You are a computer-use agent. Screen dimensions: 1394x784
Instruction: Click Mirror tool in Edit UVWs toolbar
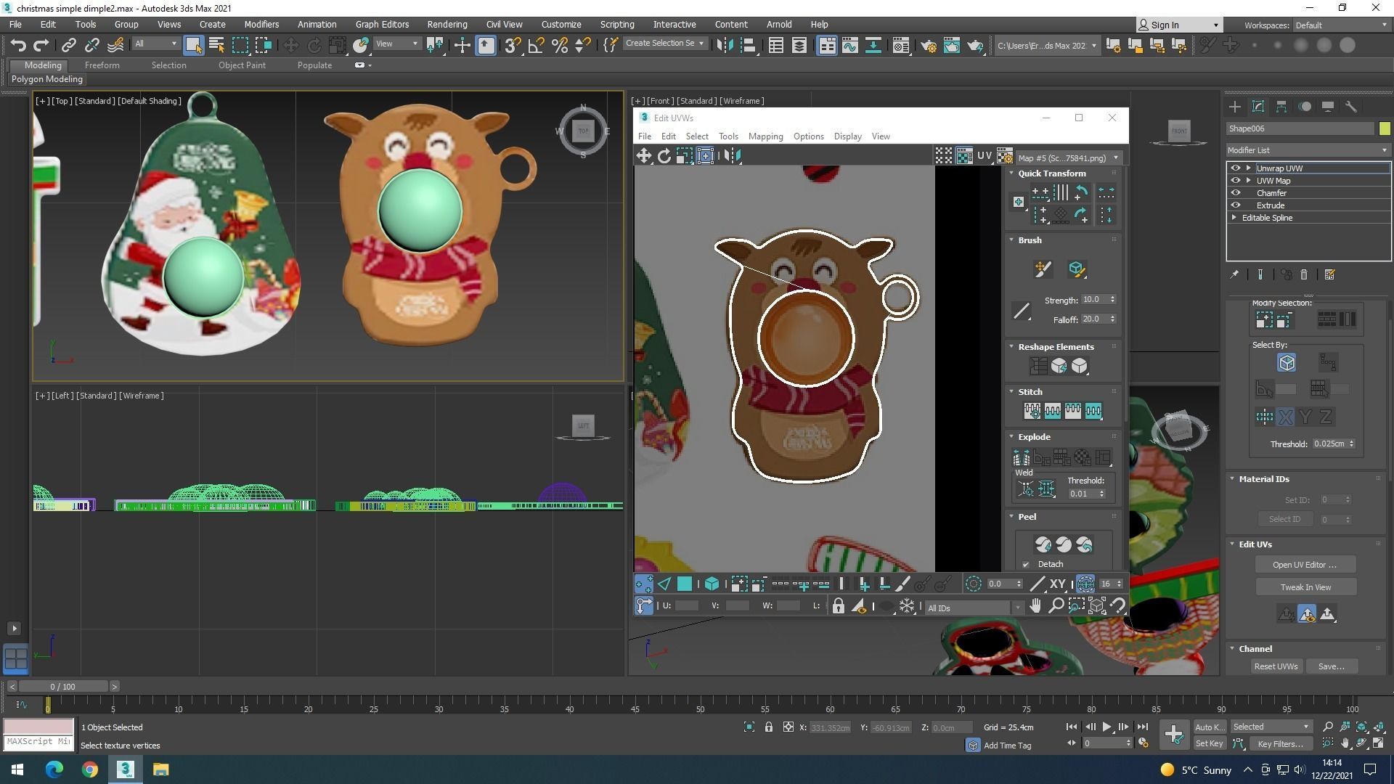[733, 155]
